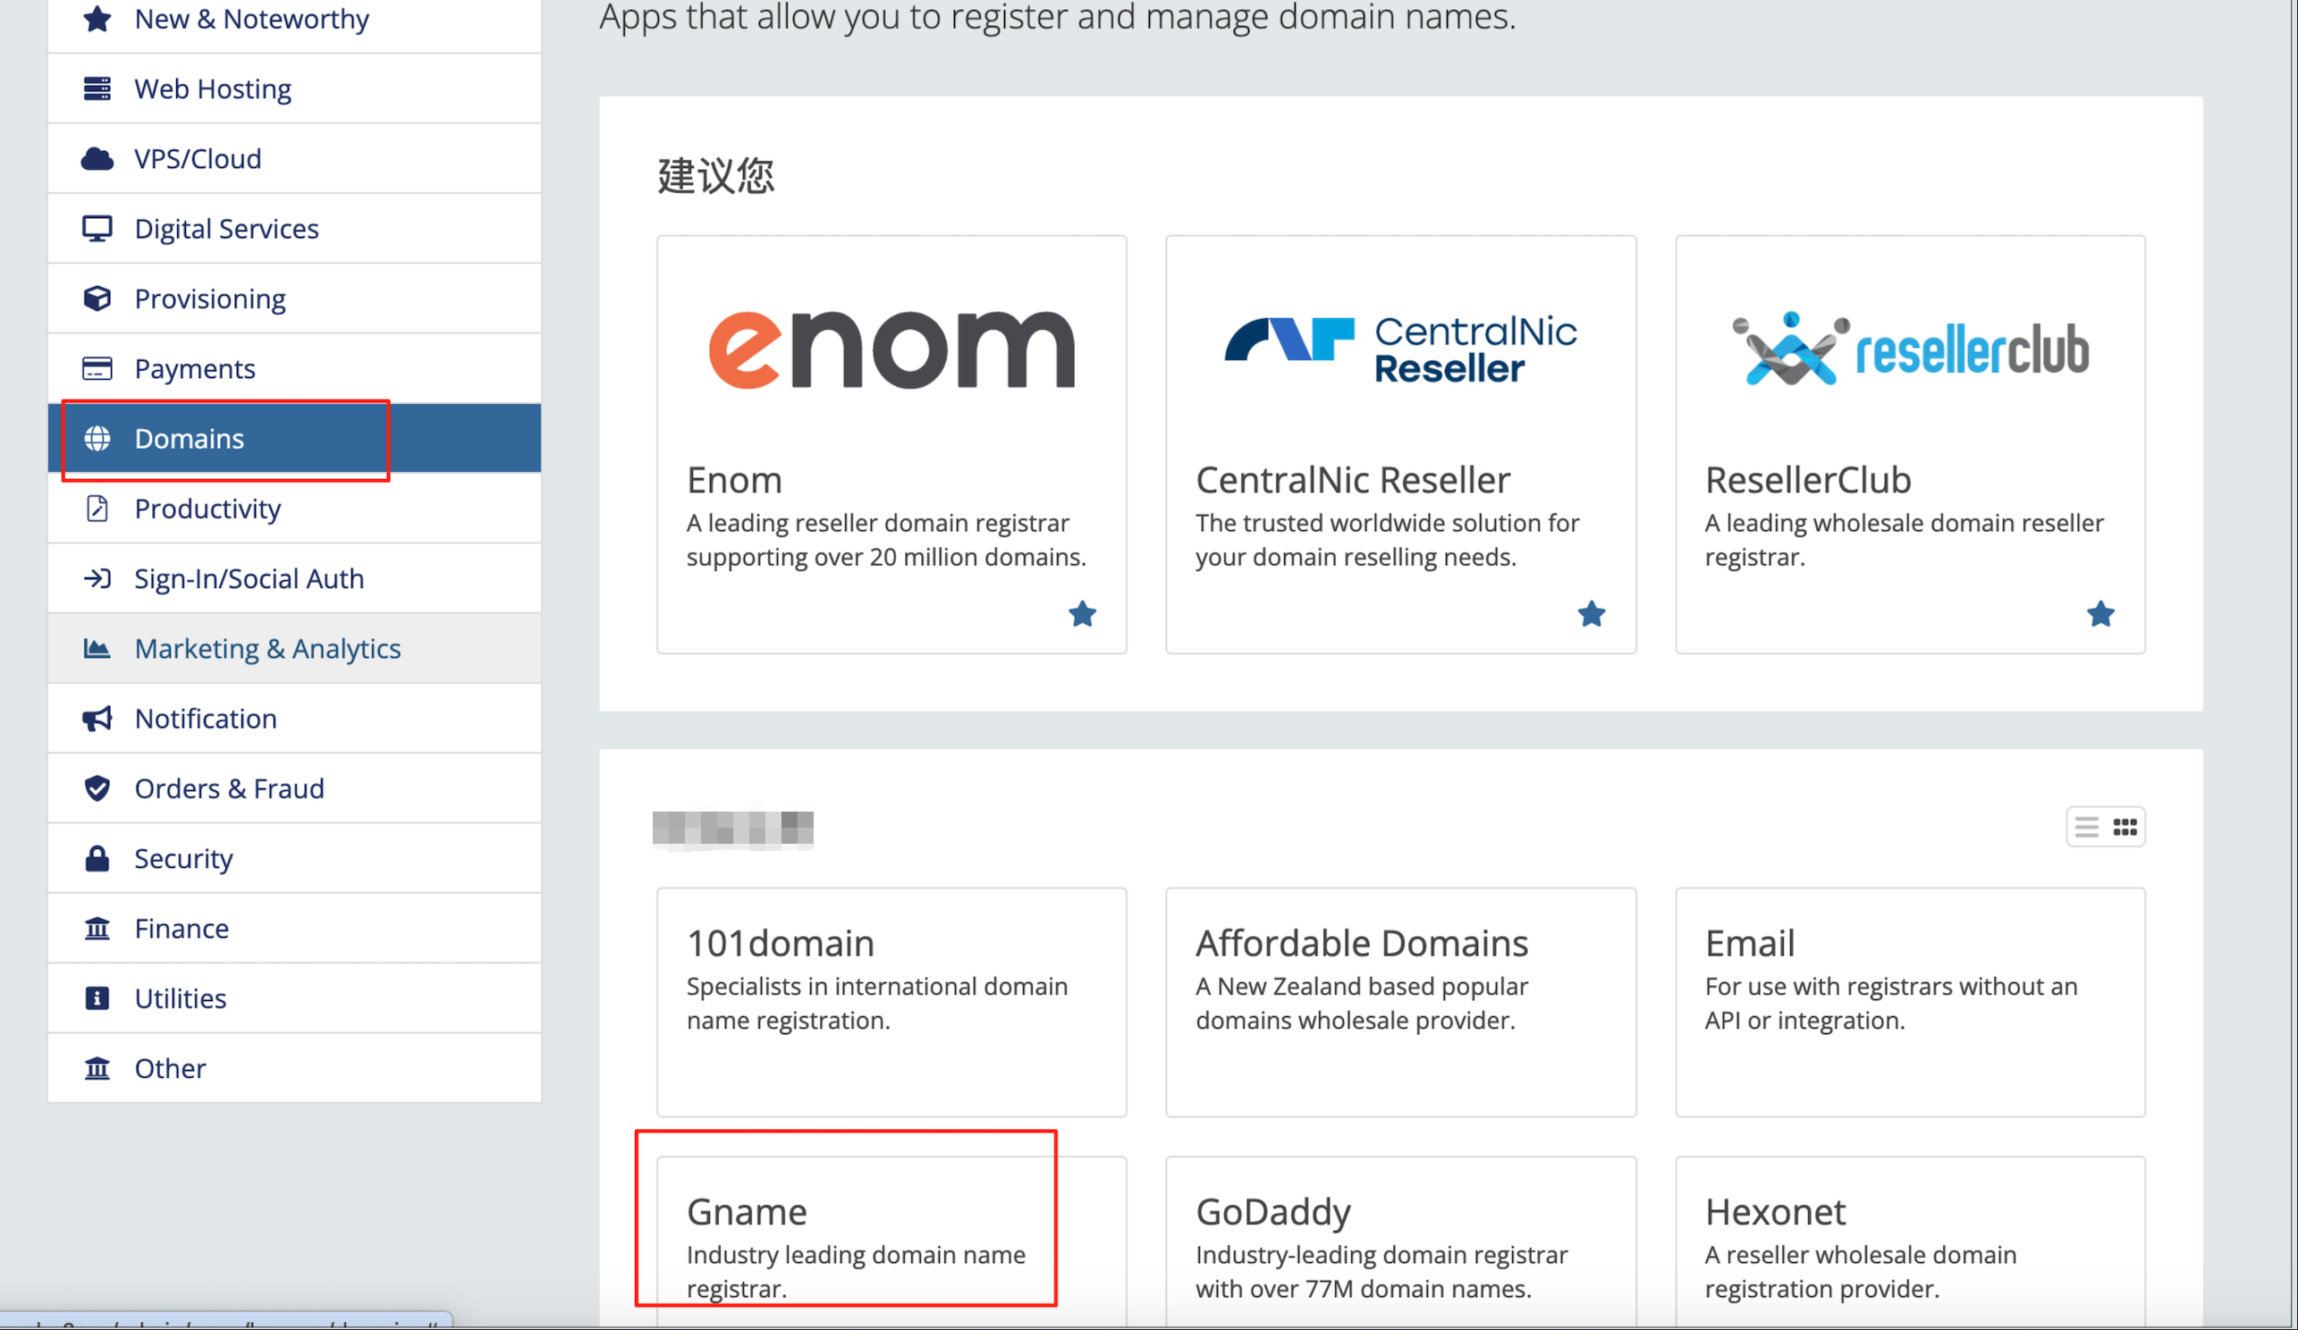Switch to list view layout
Screen dimensions: 2298x1330
[x=2086, y=827]
